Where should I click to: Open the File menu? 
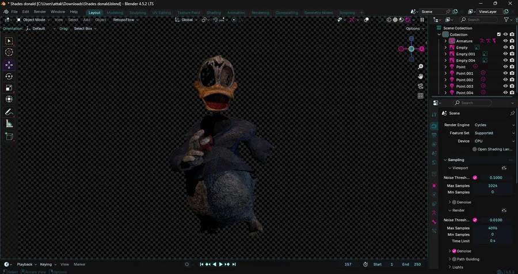(14, 11)
